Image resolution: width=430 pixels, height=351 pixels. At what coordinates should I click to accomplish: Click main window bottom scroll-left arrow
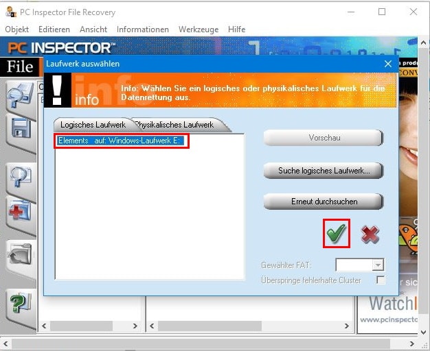click(x=5, y=343)
